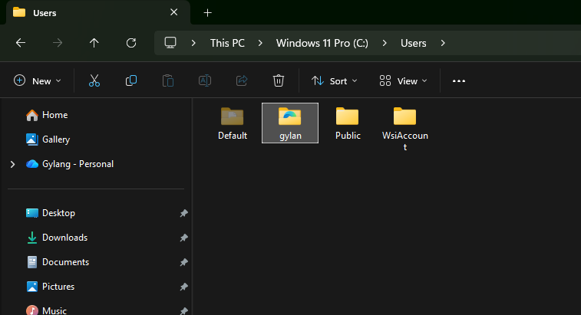Open the View options dropdown

click(403, 80)
